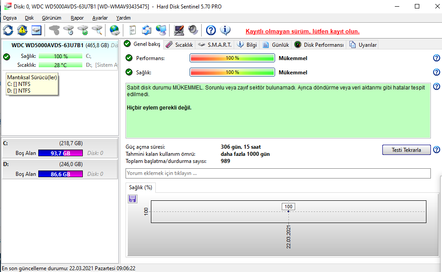Click the status bar last update text
This screenshot has height=272, width=442.
click(x=69, y=268)
